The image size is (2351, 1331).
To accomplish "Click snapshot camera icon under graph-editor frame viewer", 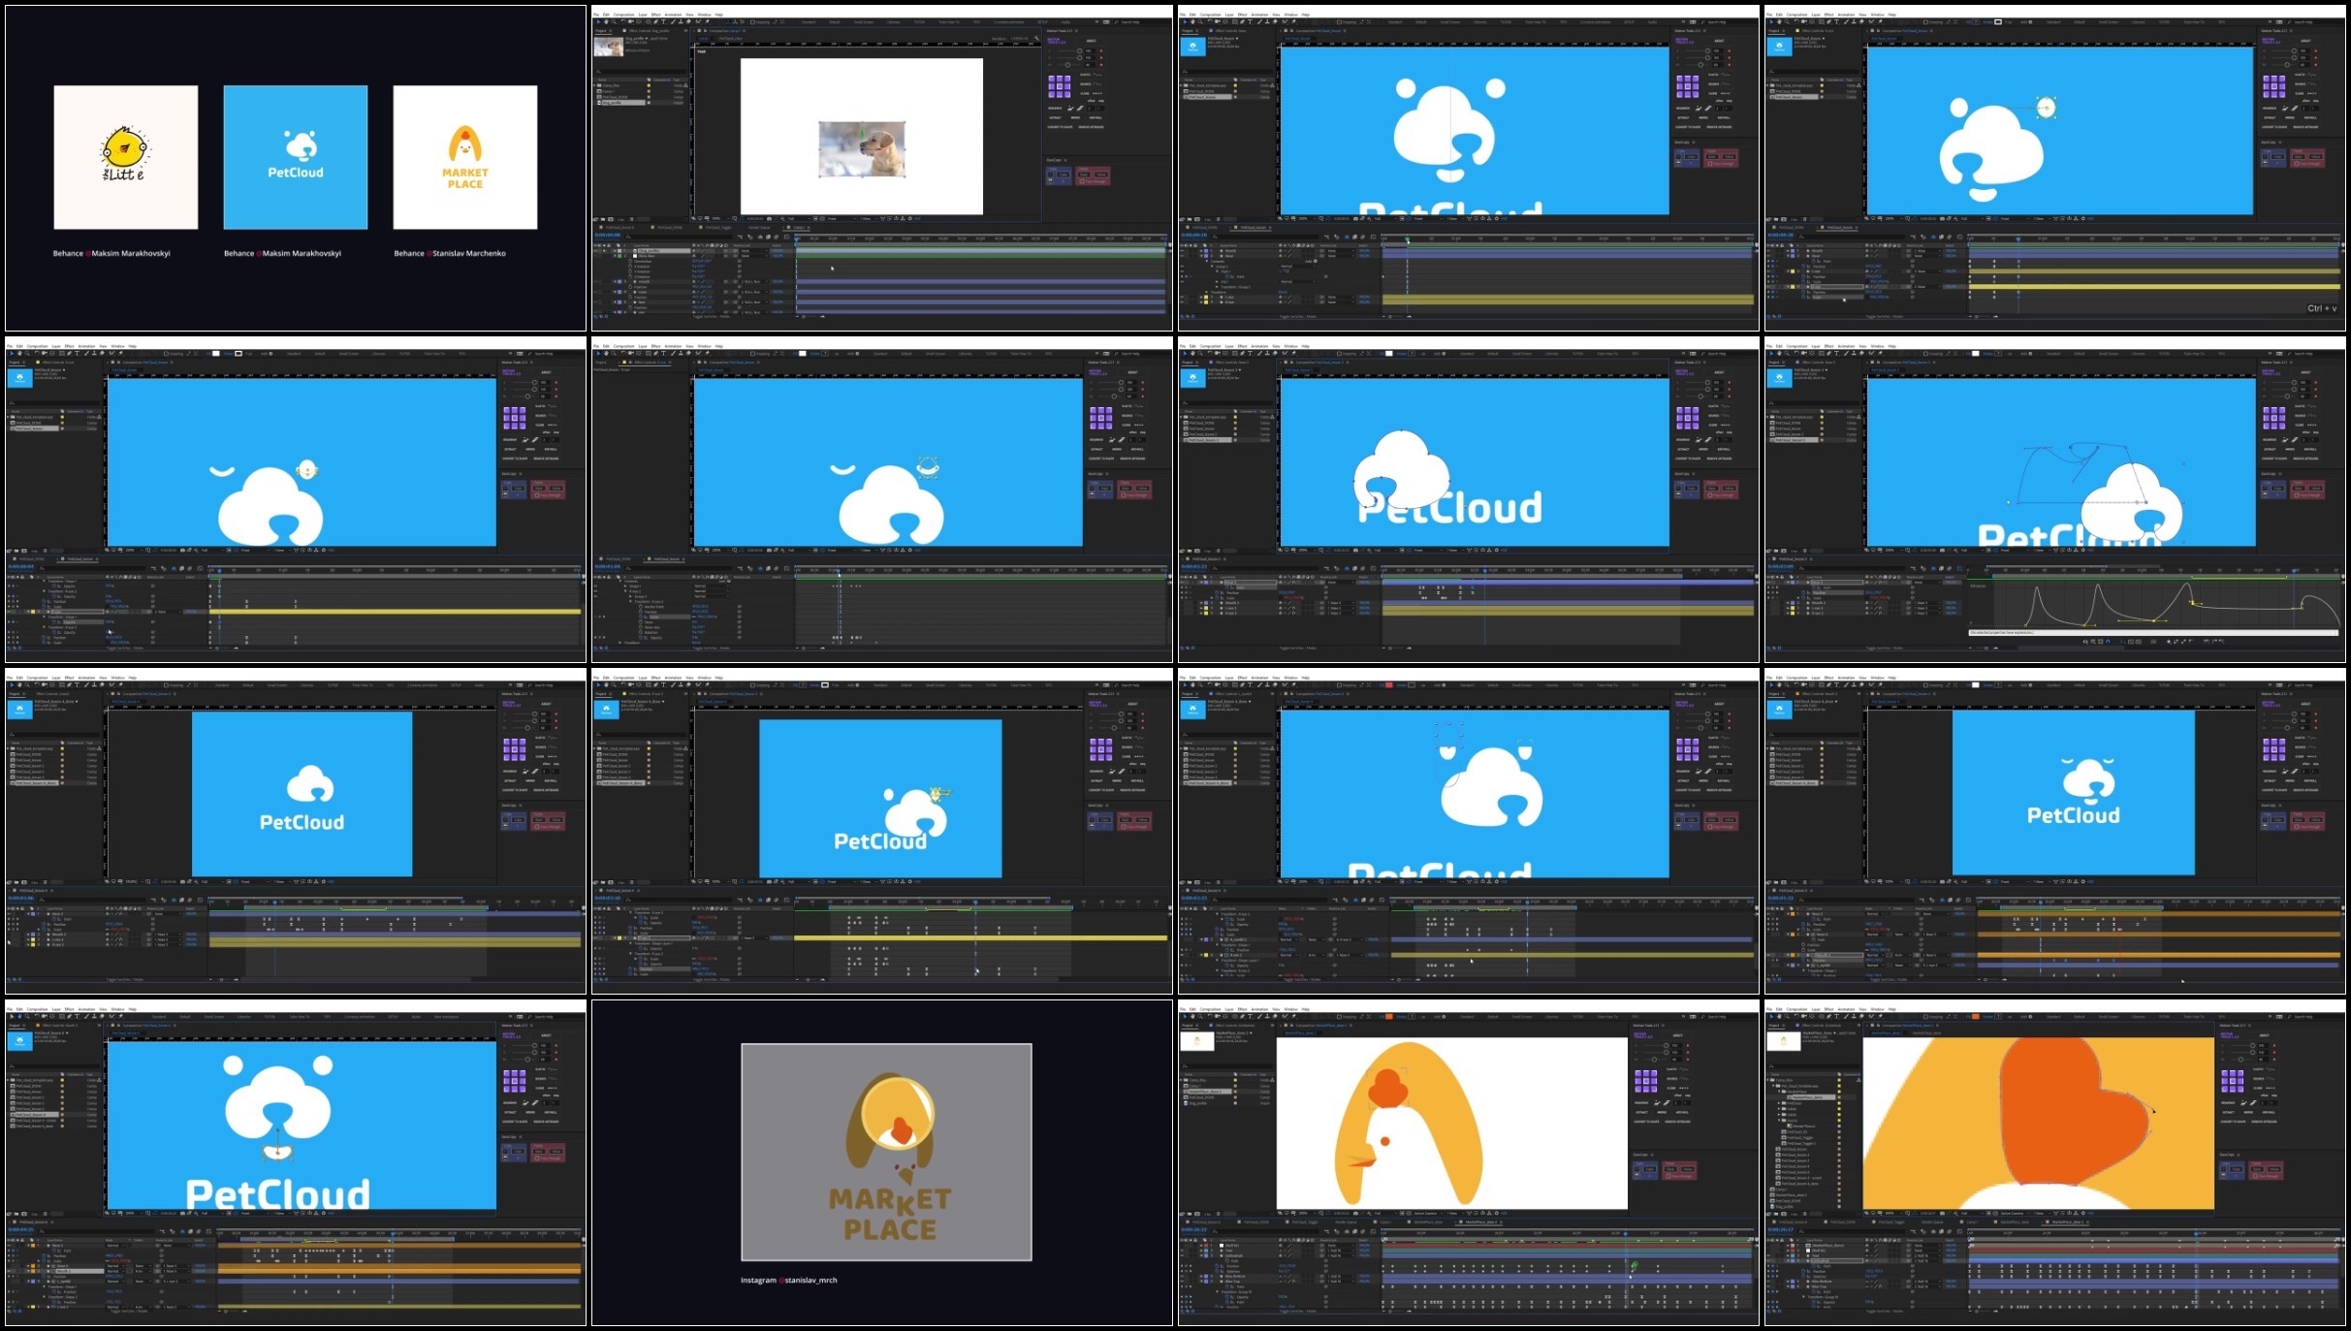I will (1942, 550).
